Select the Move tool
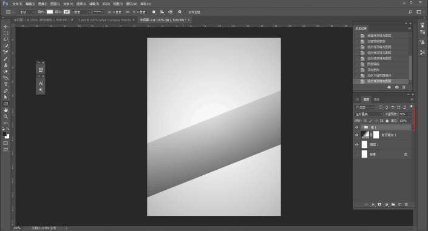Viewport: 428px width, 231px height. point(5,27)
